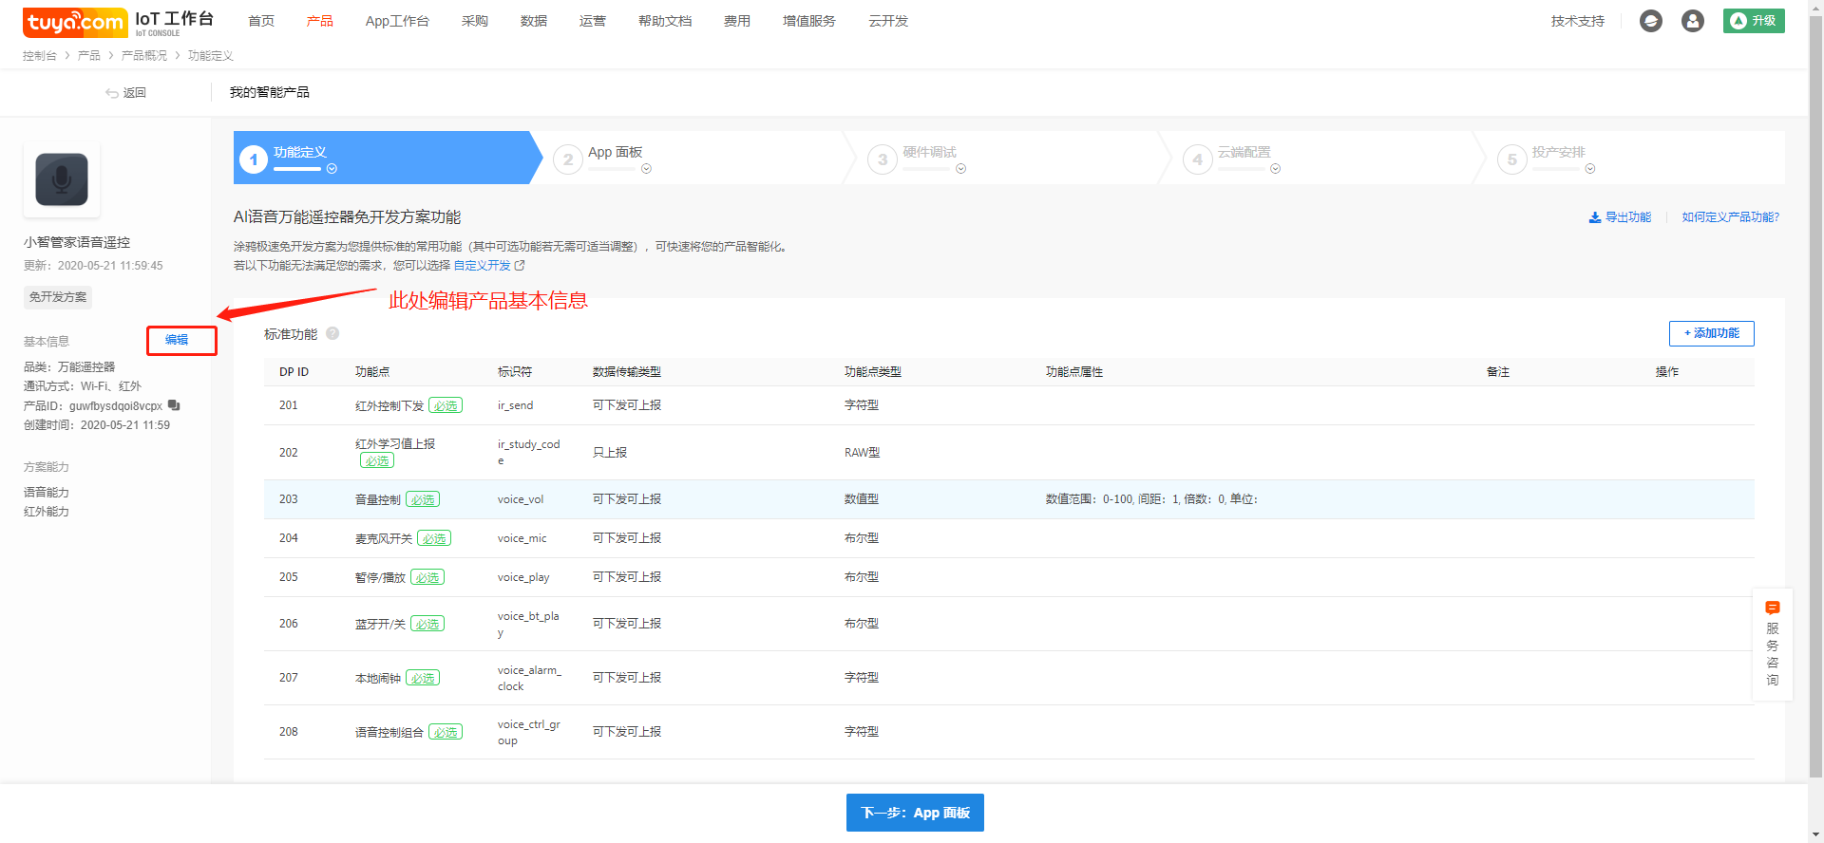The height and width of the screenshot is (843, 1824).
Task: Open the message notification icon in header
Action: click(x=1651, y=21)
